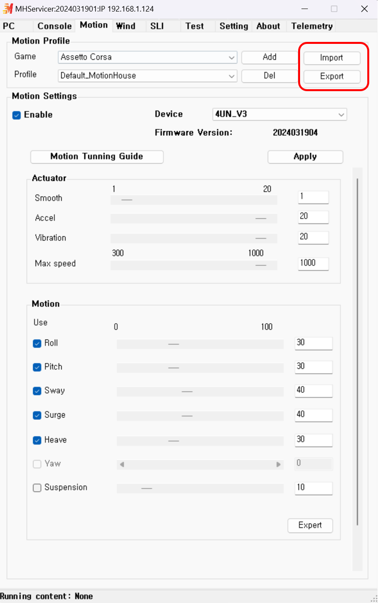Click the Vibration value field

tap(313, 237)
